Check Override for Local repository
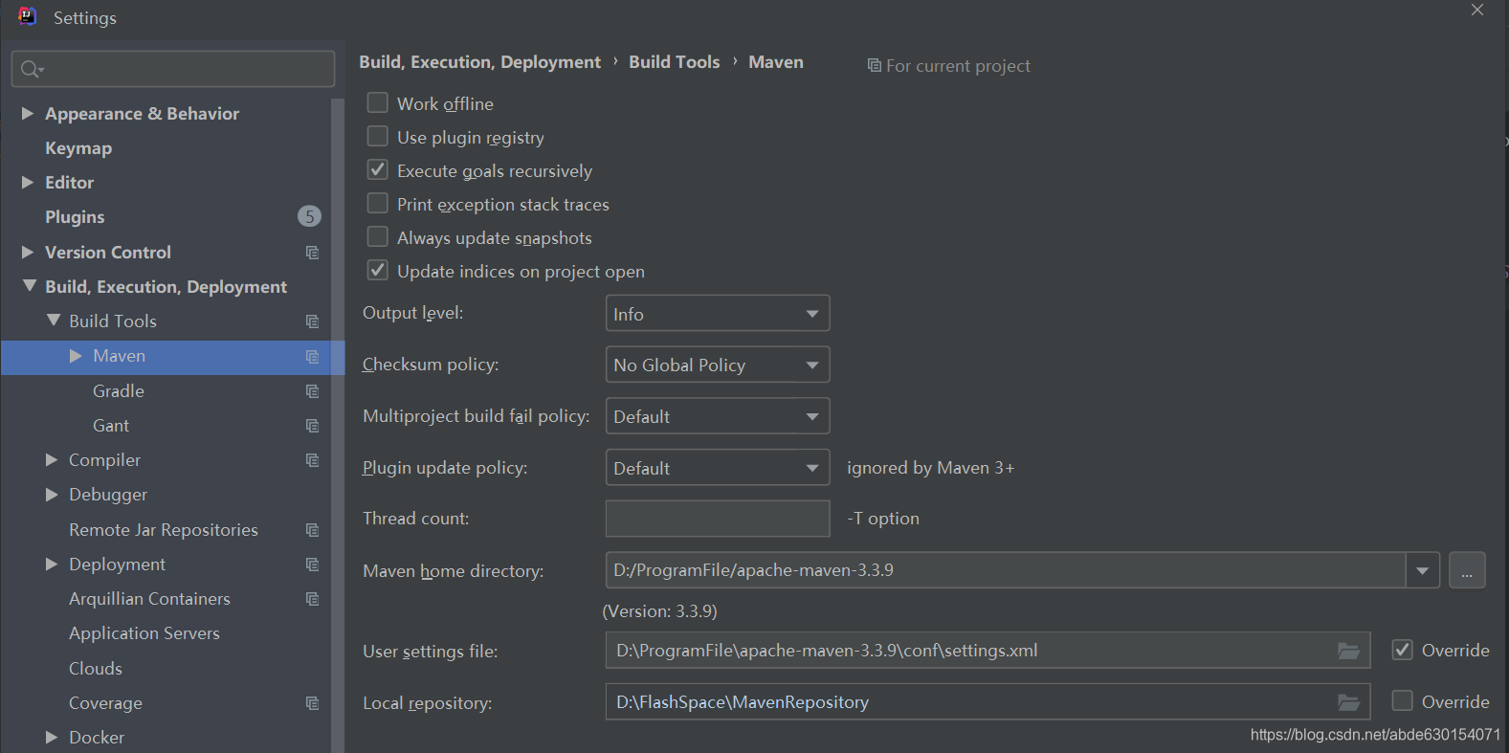This screenshot has width=1509, height=753. click(x=1402, y=700)
